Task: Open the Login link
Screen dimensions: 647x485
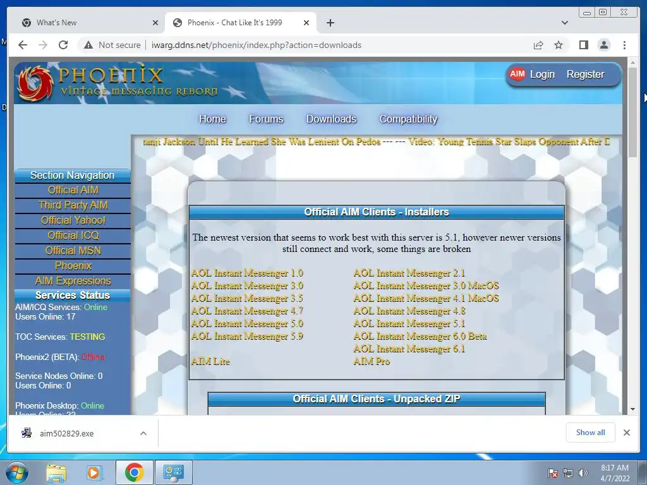Action: pyautogui.click(x=542, y=75)
